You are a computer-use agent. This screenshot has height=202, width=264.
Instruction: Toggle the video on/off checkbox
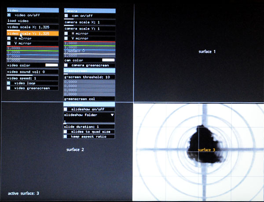[9, 15]
